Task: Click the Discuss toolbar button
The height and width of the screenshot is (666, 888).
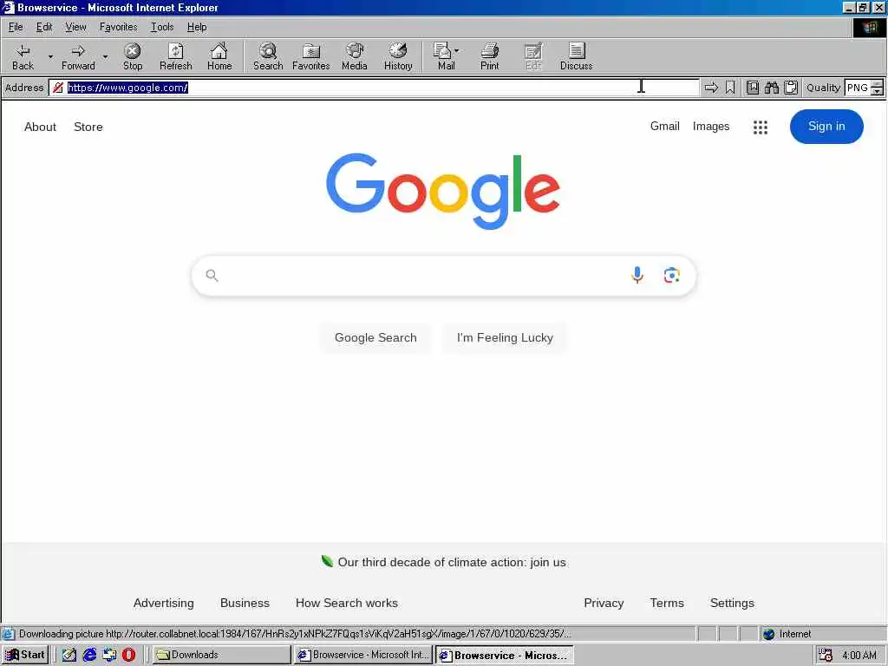Action: [576, 56]
